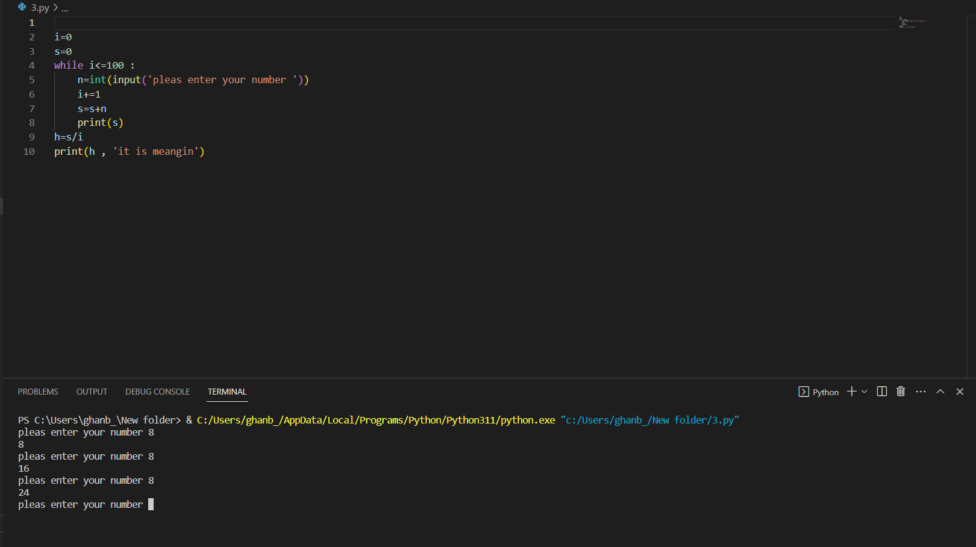Image resolution: width=976 pixels, height=547 pixels.
Task: Close the terminal panel
Action: 960,392
